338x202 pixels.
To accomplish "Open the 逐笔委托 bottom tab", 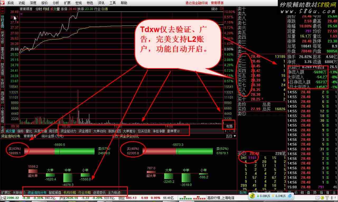I will 99,193.
